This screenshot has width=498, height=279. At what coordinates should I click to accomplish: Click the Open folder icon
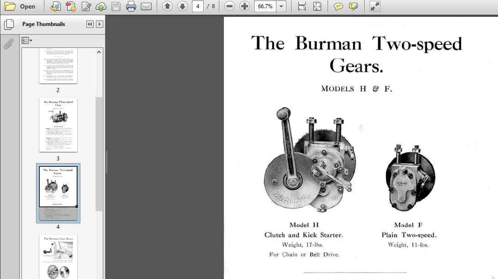pos(10,6)
